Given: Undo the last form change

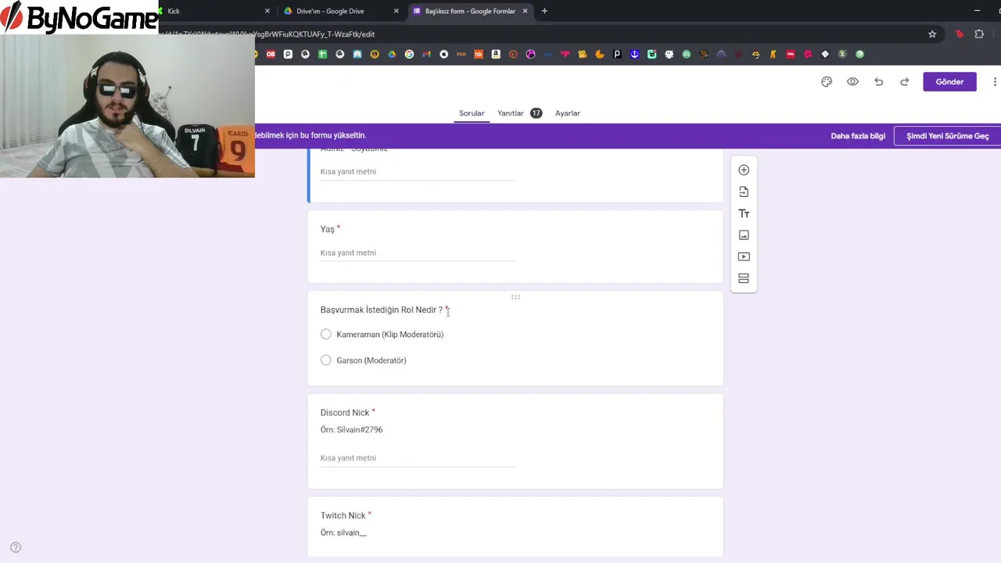Looking at the screenshot, I should click(878, 81).
